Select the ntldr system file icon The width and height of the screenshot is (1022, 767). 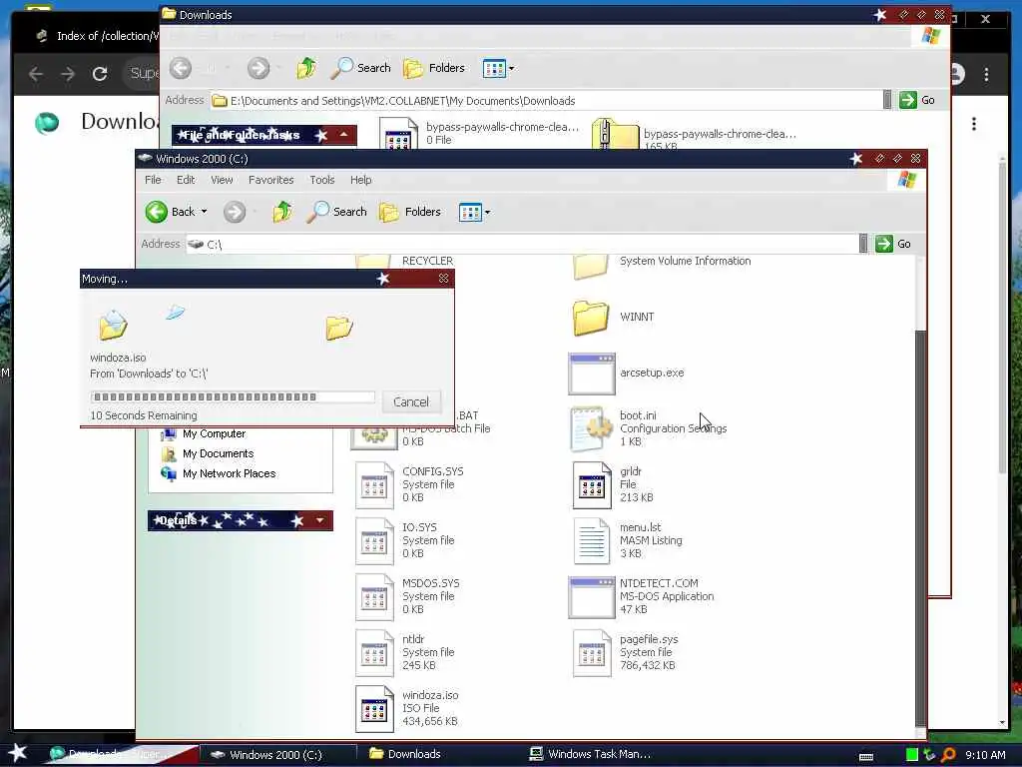(x=374, y=653)
